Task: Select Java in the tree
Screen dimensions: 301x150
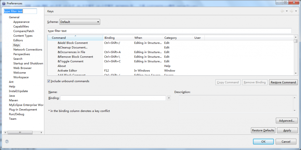Action: 12,95
